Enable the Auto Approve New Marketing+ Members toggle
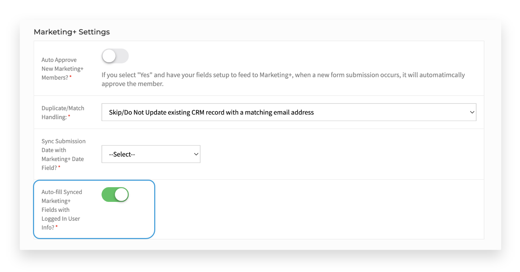The image size is (520, 272). (115, 56)
